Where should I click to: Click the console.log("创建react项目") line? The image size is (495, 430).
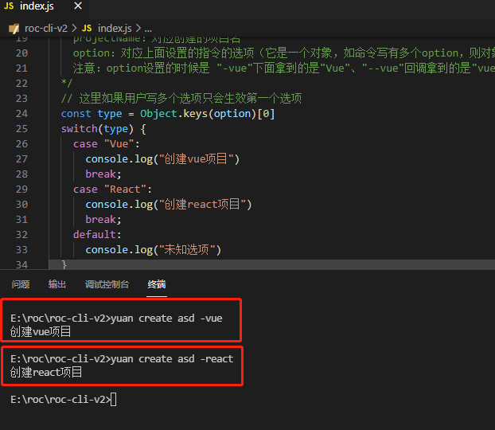(169, 205)
